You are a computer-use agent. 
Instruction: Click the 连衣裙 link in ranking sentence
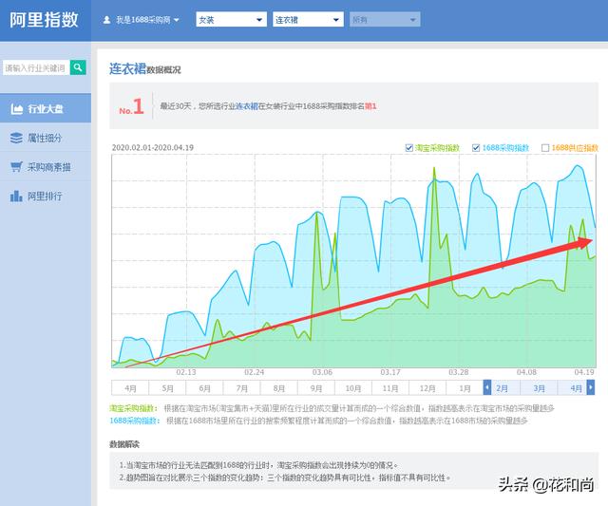(x=247, y=105)
